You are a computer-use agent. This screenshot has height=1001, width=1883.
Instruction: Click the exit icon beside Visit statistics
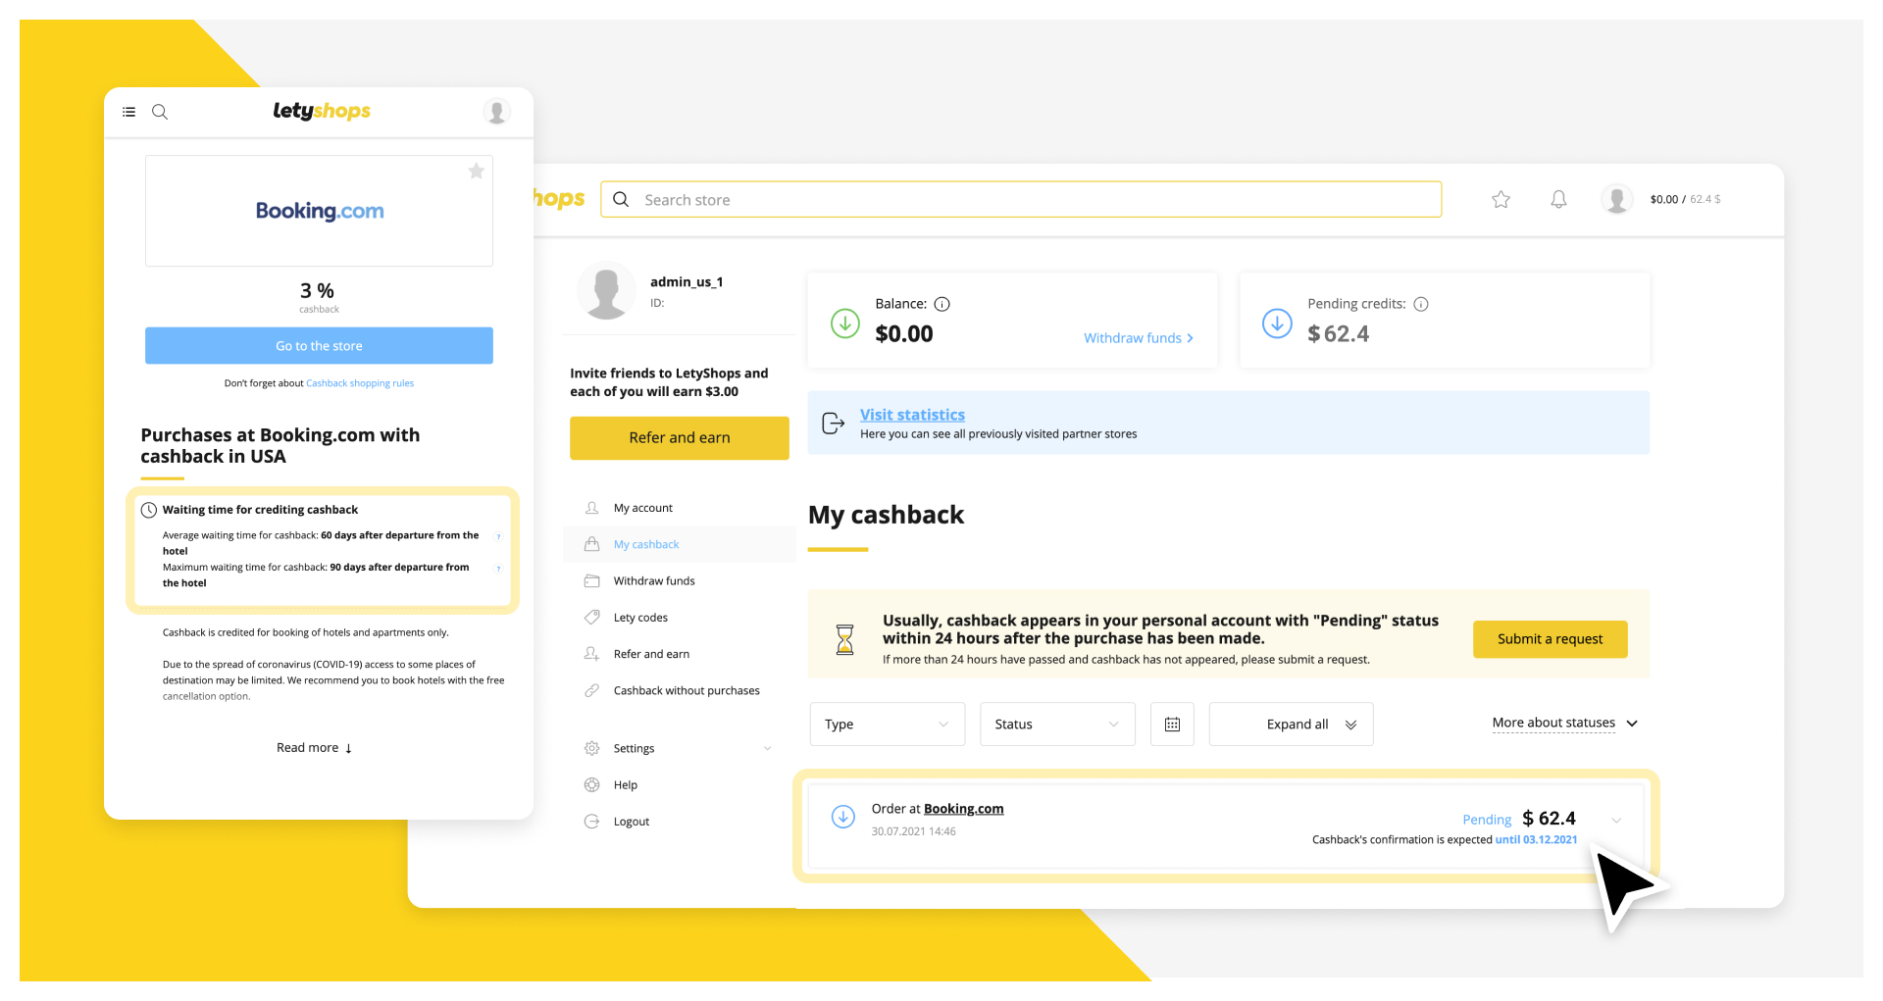pyautogui.click(x=833, y=423)
